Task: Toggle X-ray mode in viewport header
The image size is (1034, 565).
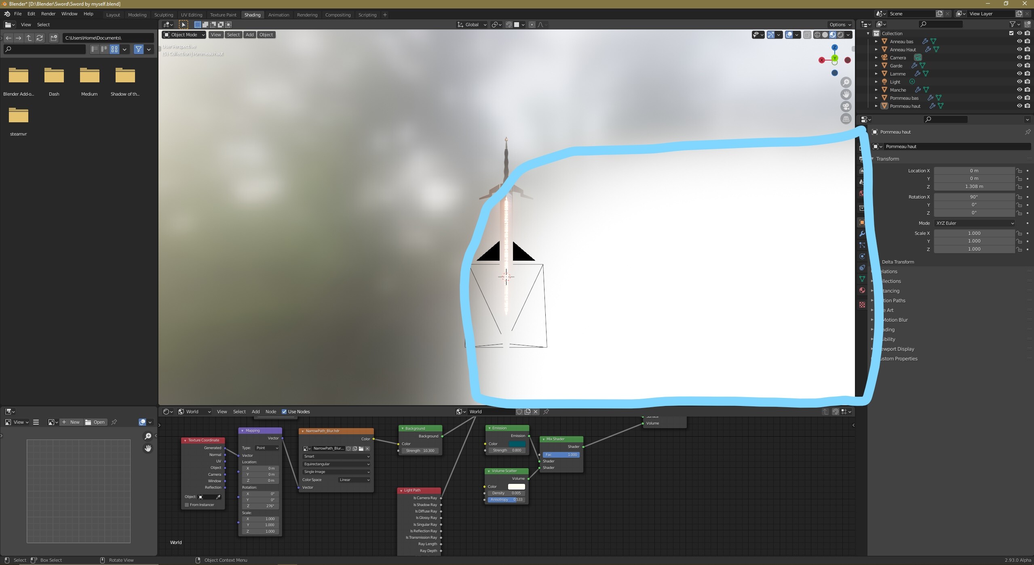Action: click(807, 35)
